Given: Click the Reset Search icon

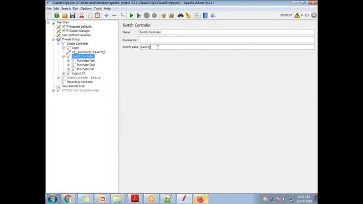Looking at the screenshot, I should click(188, 15).
